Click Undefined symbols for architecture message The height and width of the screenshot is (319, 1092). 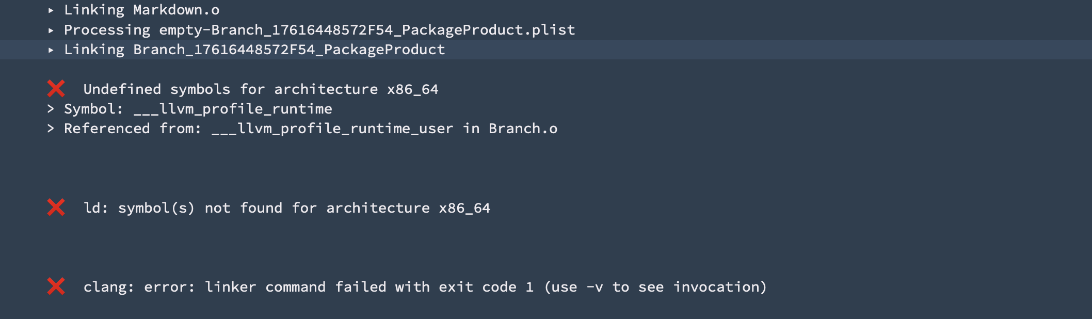(261, 89)
